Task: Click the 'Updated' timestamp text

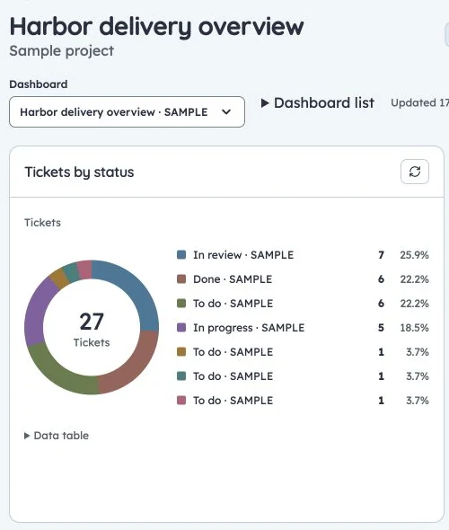Action: tap(419, 102)
